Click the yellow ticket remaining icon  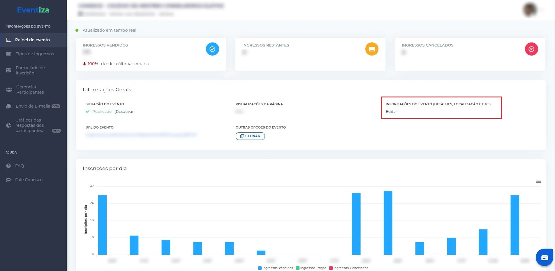(372, 49)
